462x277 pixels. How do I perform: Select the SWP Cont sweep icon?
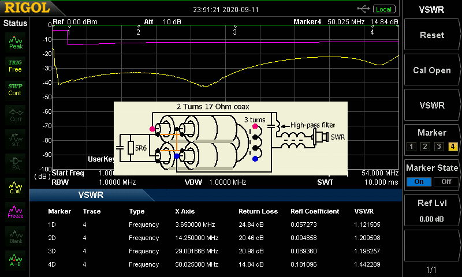pyautogui.click(x=15, y=89)
